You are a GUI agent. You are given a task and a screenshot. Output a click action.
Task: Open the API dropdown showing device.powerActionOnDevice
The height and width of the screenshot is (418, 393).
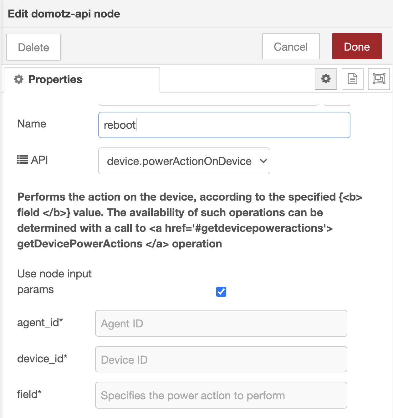184,161
